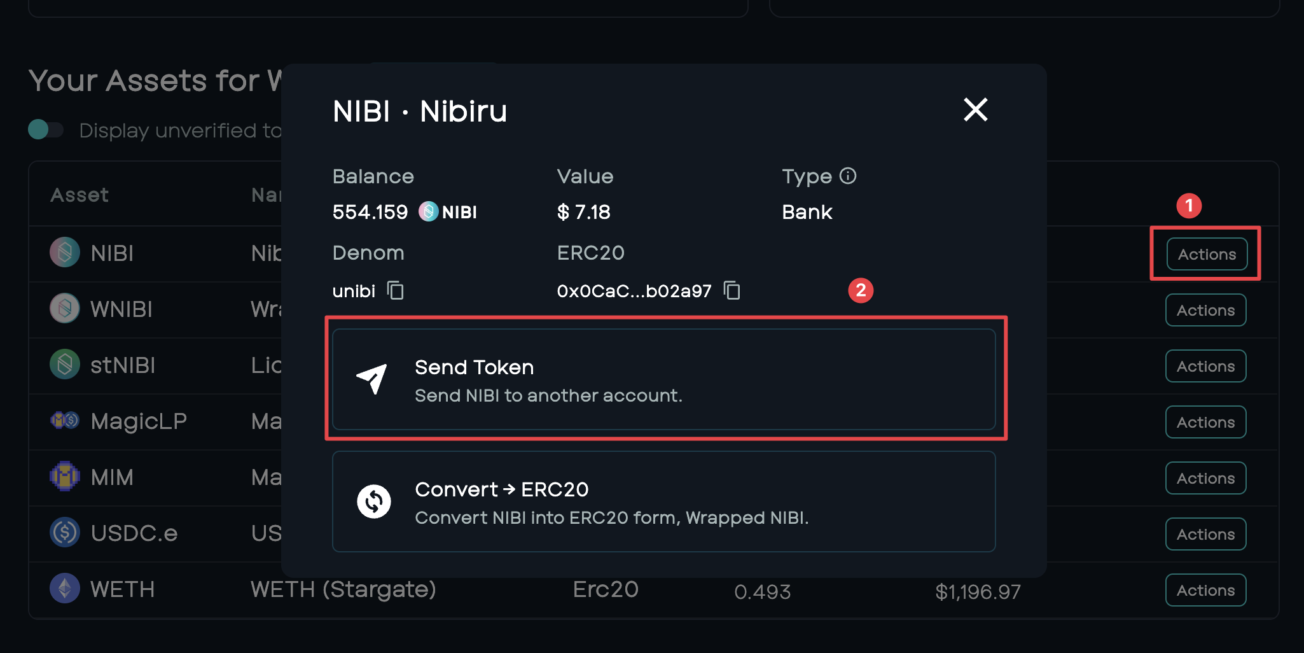Copy the unibi denom to clipboard

tap(396, 291)
